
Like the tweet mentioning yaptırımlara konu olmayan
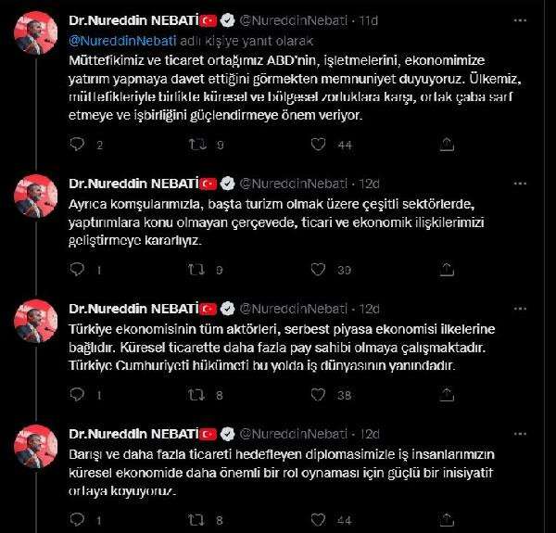click(x=318, y=270)
